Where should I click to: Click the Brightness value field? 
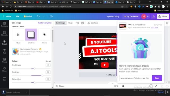[x=48, y=65]
